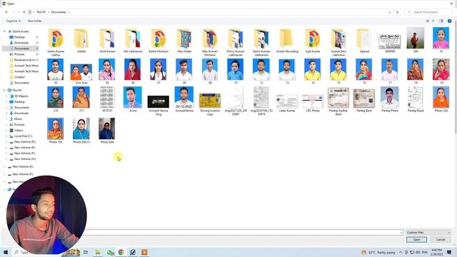This screenshot has height=257, width=457.
Task: Click This PC in the address breadcrumb
Action: click(41, 12)
